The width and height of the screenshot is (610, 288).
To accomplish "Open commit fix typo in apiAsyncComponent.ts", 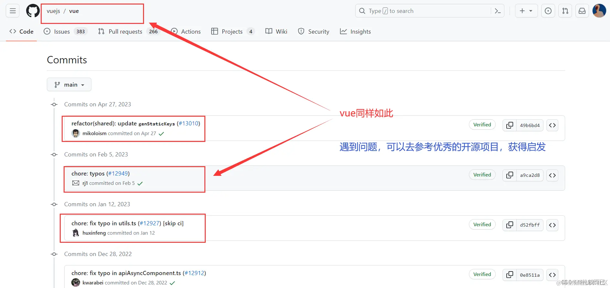I will tap(126, 273).
